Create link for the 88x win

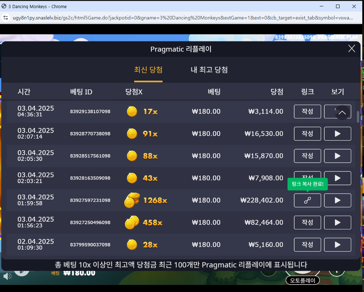(307, 156)
